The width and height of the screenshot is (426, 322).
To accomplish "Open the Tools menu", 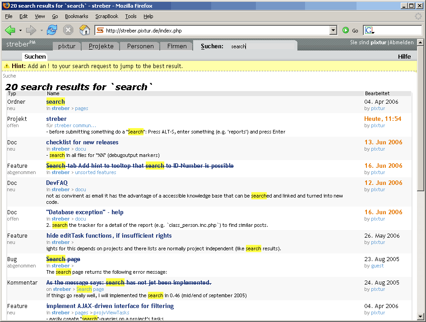I will pyautogui.click(x=131, y=16).
